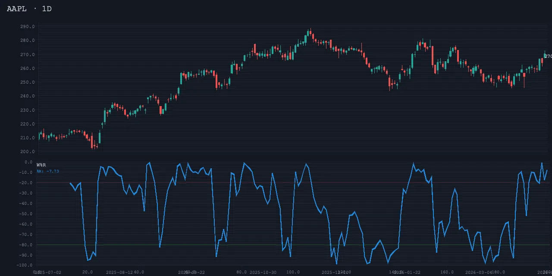Click the -10.0 label on W%R axis
This screenshot has width=552, height=276.
tap(26, 172)
